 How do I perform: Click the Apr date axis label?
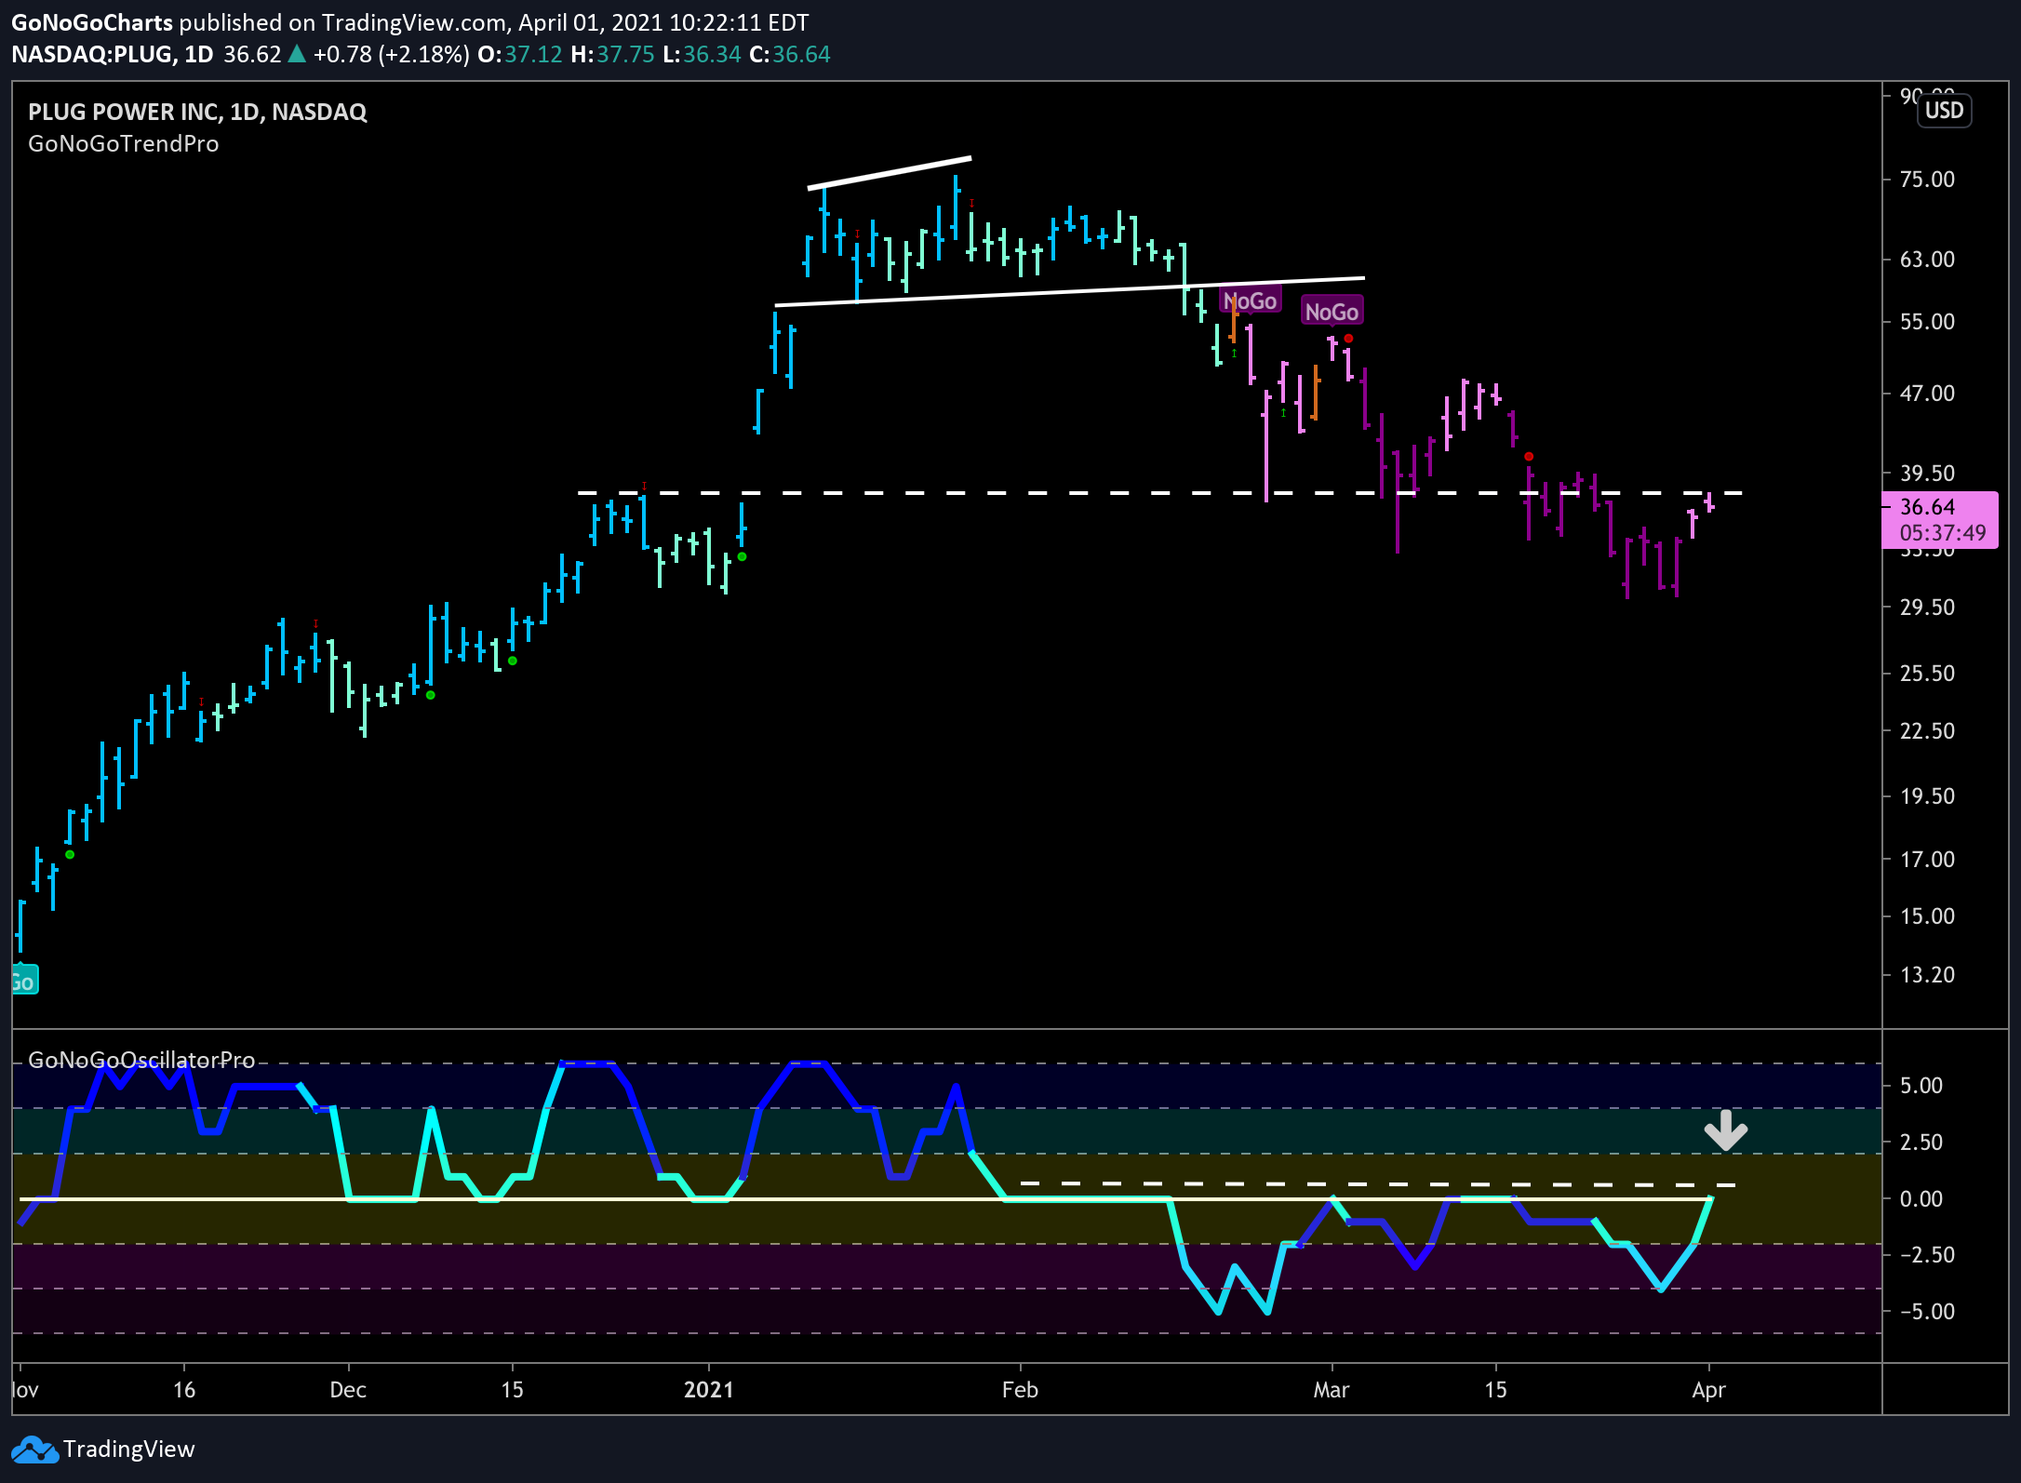tap(1708, 1390)
